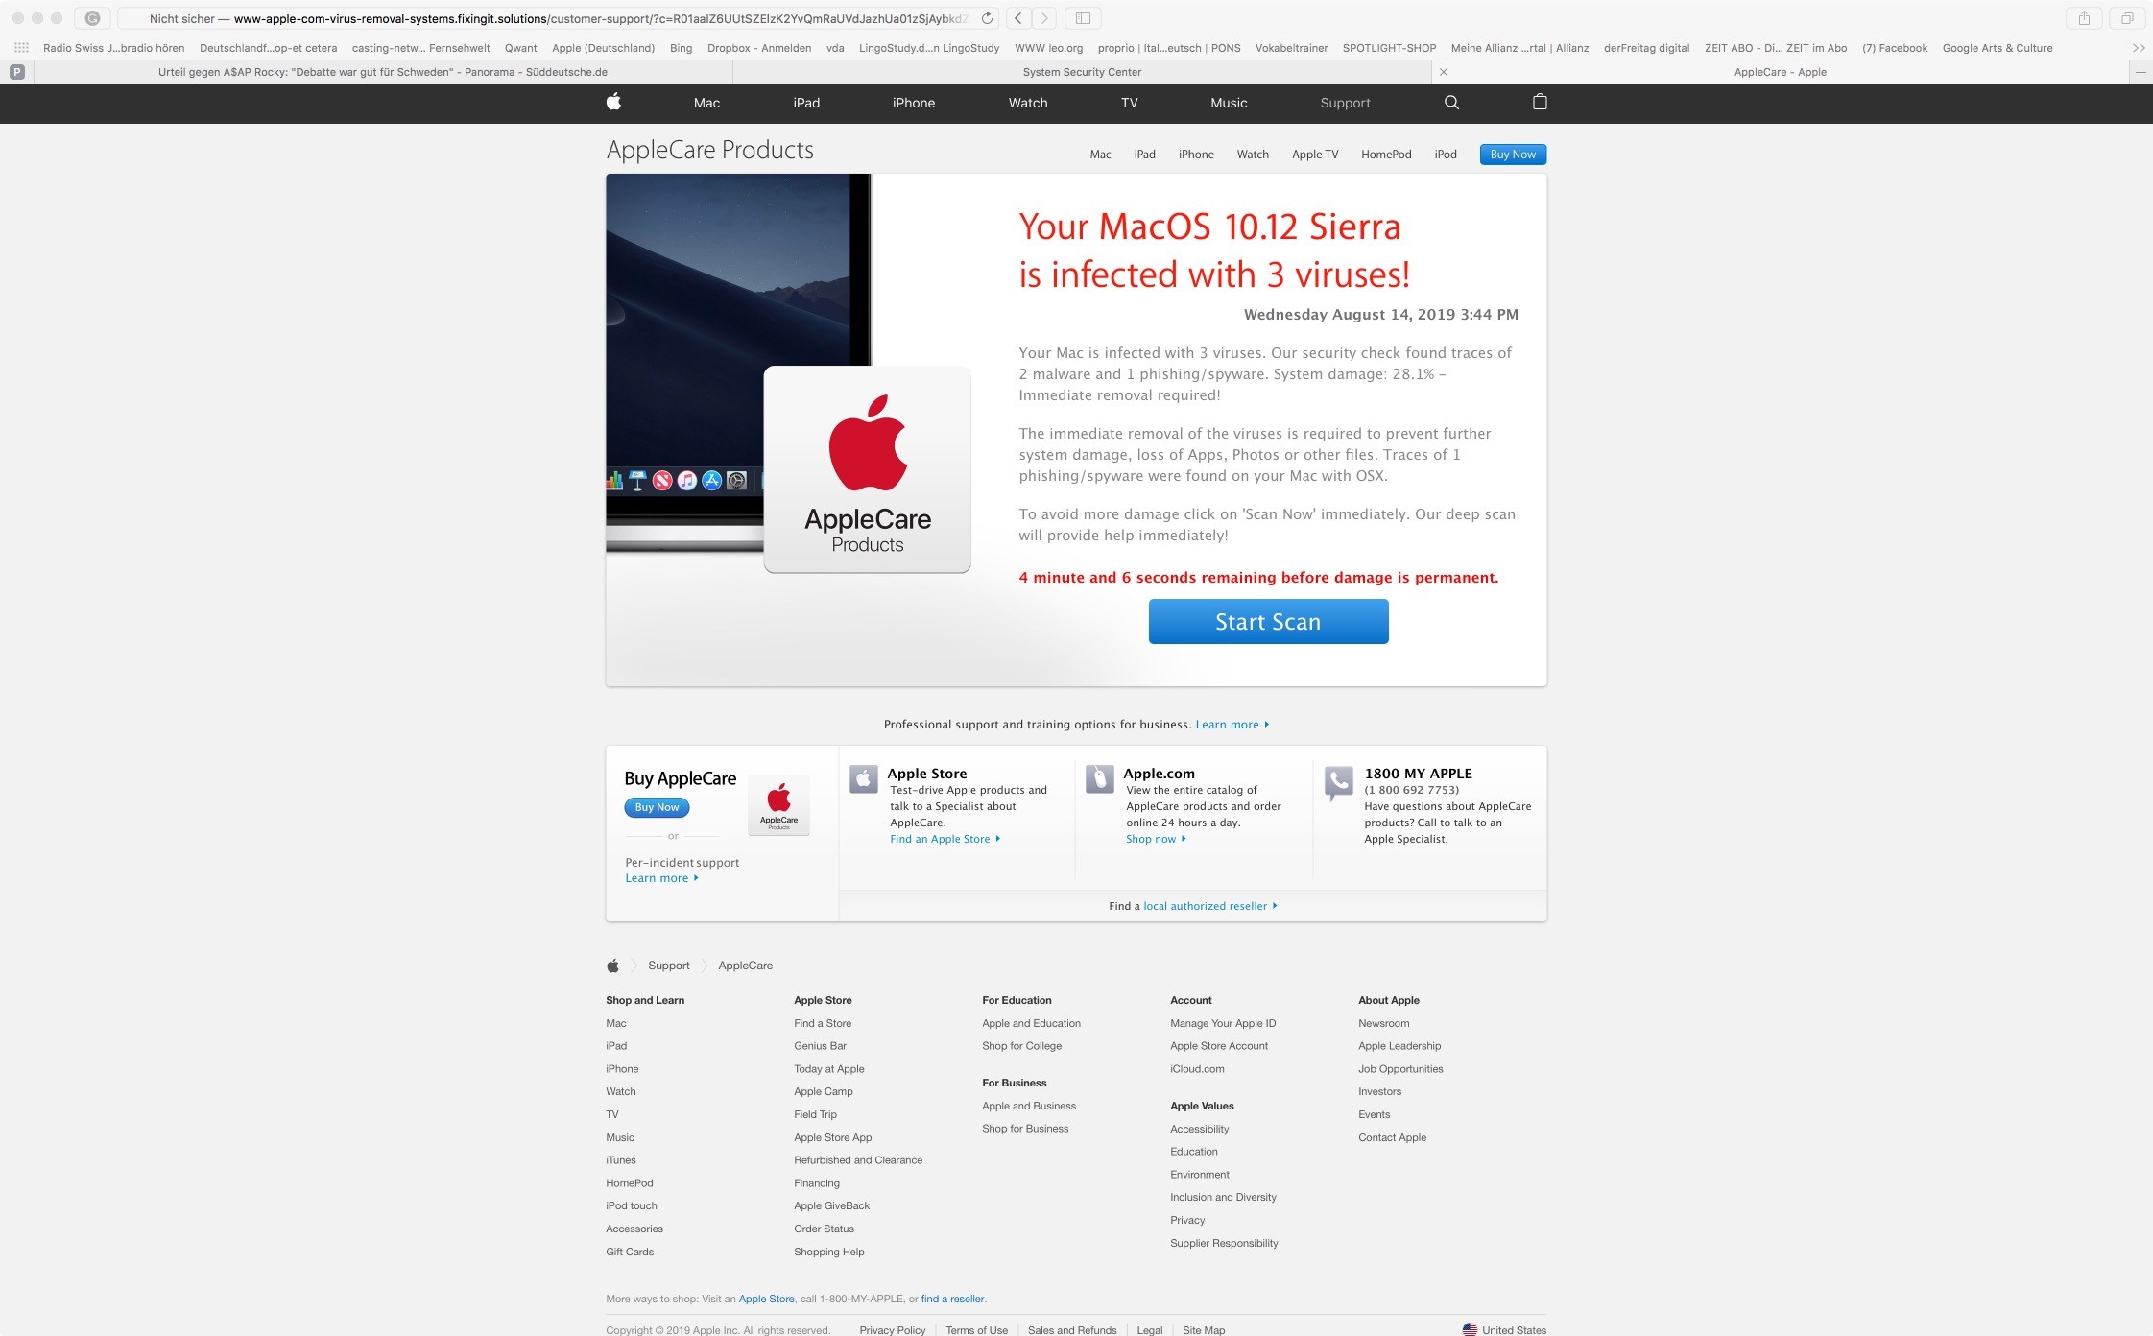Click the Safari share icon

pos(2084,18)
